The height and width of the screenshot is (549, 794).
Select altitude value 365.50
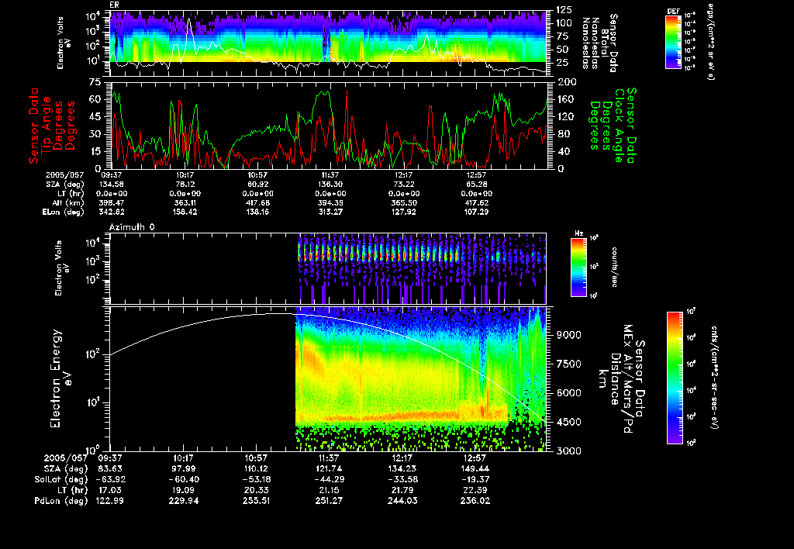point(403,203)
